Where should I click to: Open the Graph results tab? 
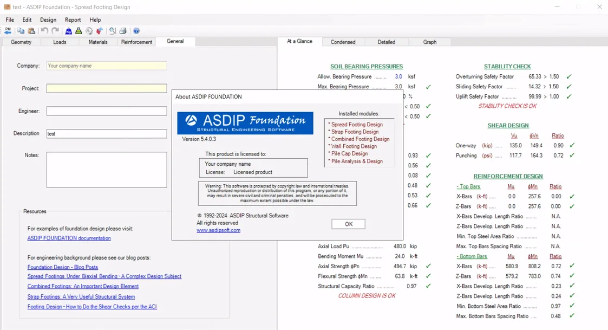[430, 42]
